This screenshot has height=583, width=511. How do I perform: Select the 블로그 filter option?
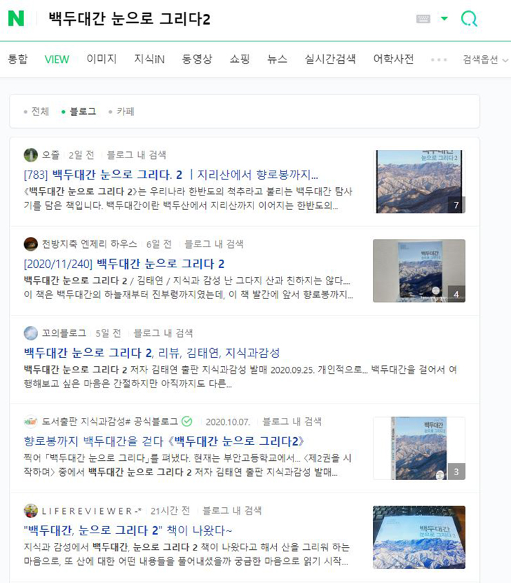point(79,111)
